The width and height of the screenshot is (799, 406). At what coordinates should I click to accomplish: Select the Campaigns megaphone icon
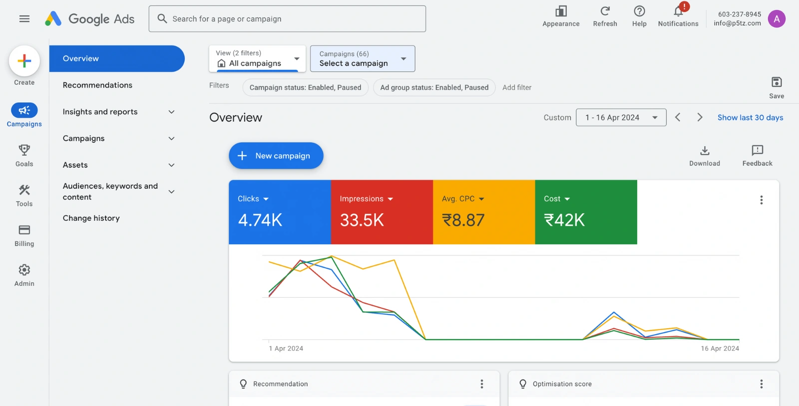[x=24, y=110]
